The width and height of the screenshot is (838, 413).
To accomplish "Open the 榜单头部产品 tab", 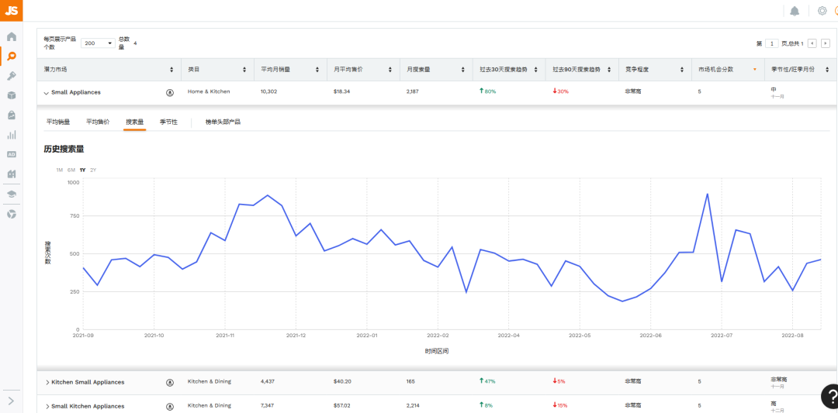I will pos(223,122).
